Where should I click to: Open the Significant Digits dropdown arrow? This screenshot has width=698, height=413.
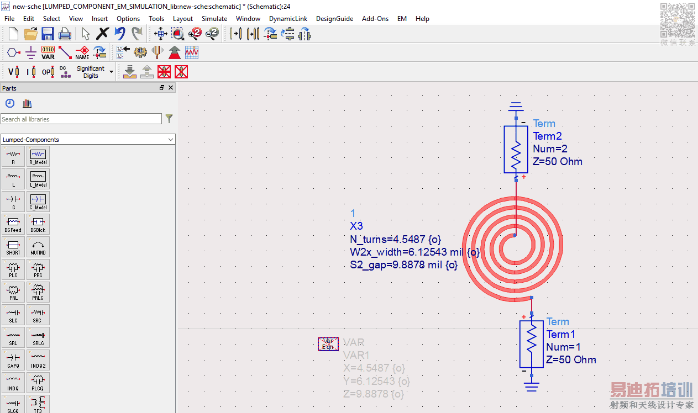[x=111, y=72]
